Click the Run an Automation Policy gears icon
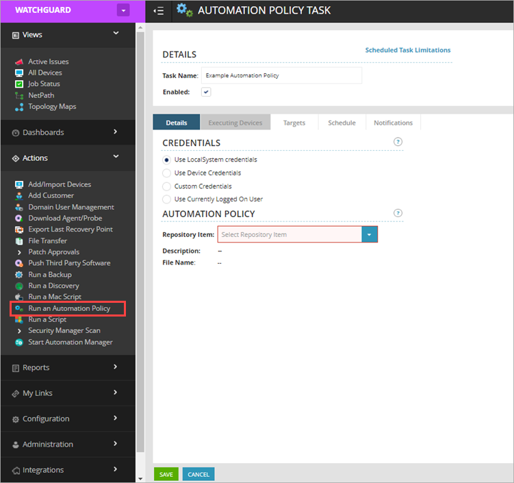The image size is (514, 483). click(19, 308)
